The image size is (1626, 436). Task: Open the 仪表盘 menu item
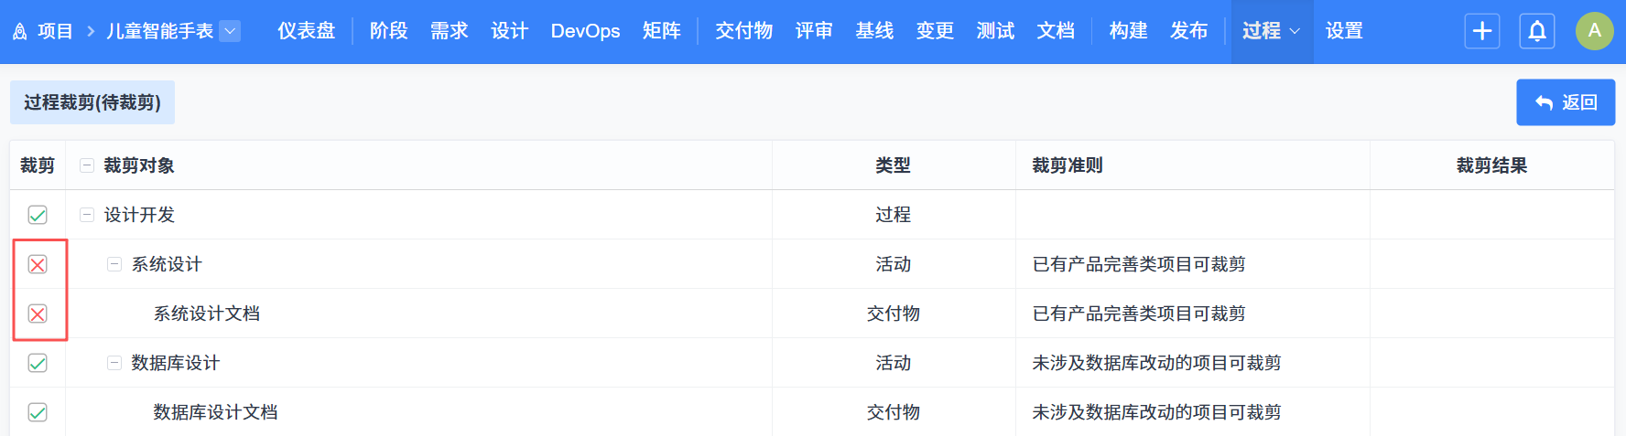tap(306, 31)
